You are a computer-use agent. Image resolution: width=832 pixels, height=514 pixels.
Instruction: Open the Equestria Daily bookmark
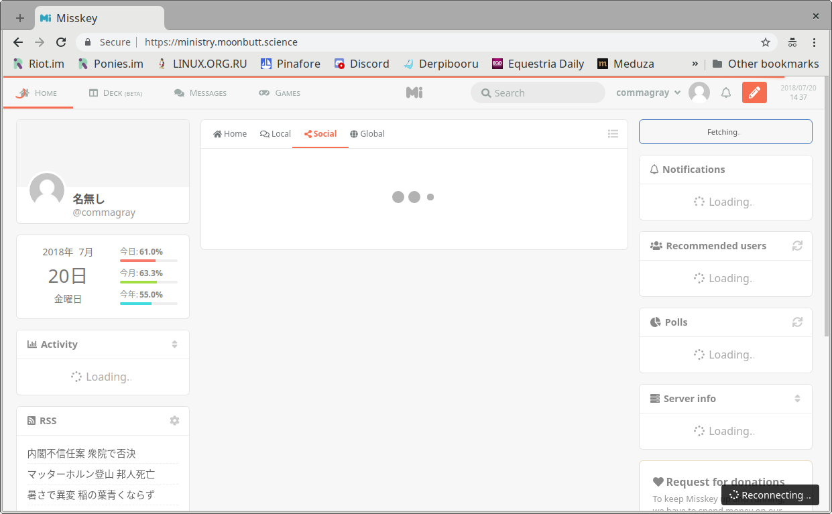pos(538,64)
